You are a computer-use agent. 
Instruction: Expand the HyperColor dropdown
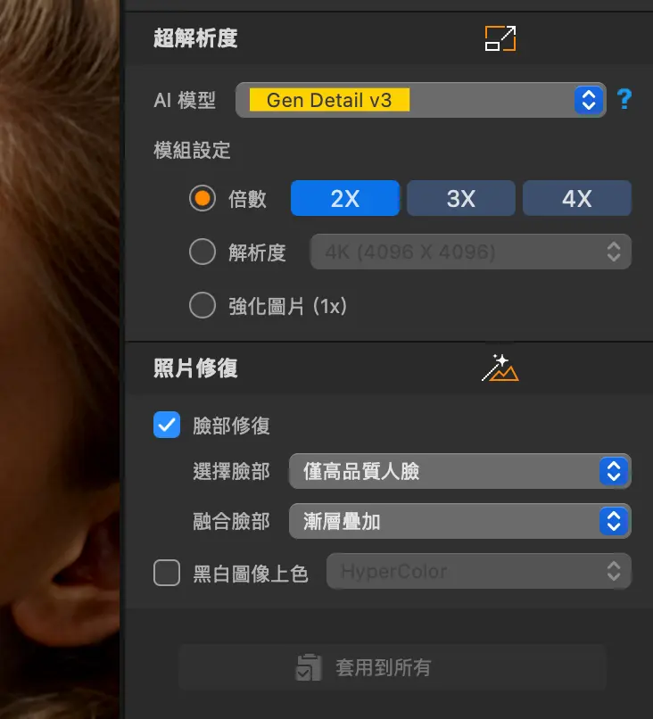[x=478, y=572]
